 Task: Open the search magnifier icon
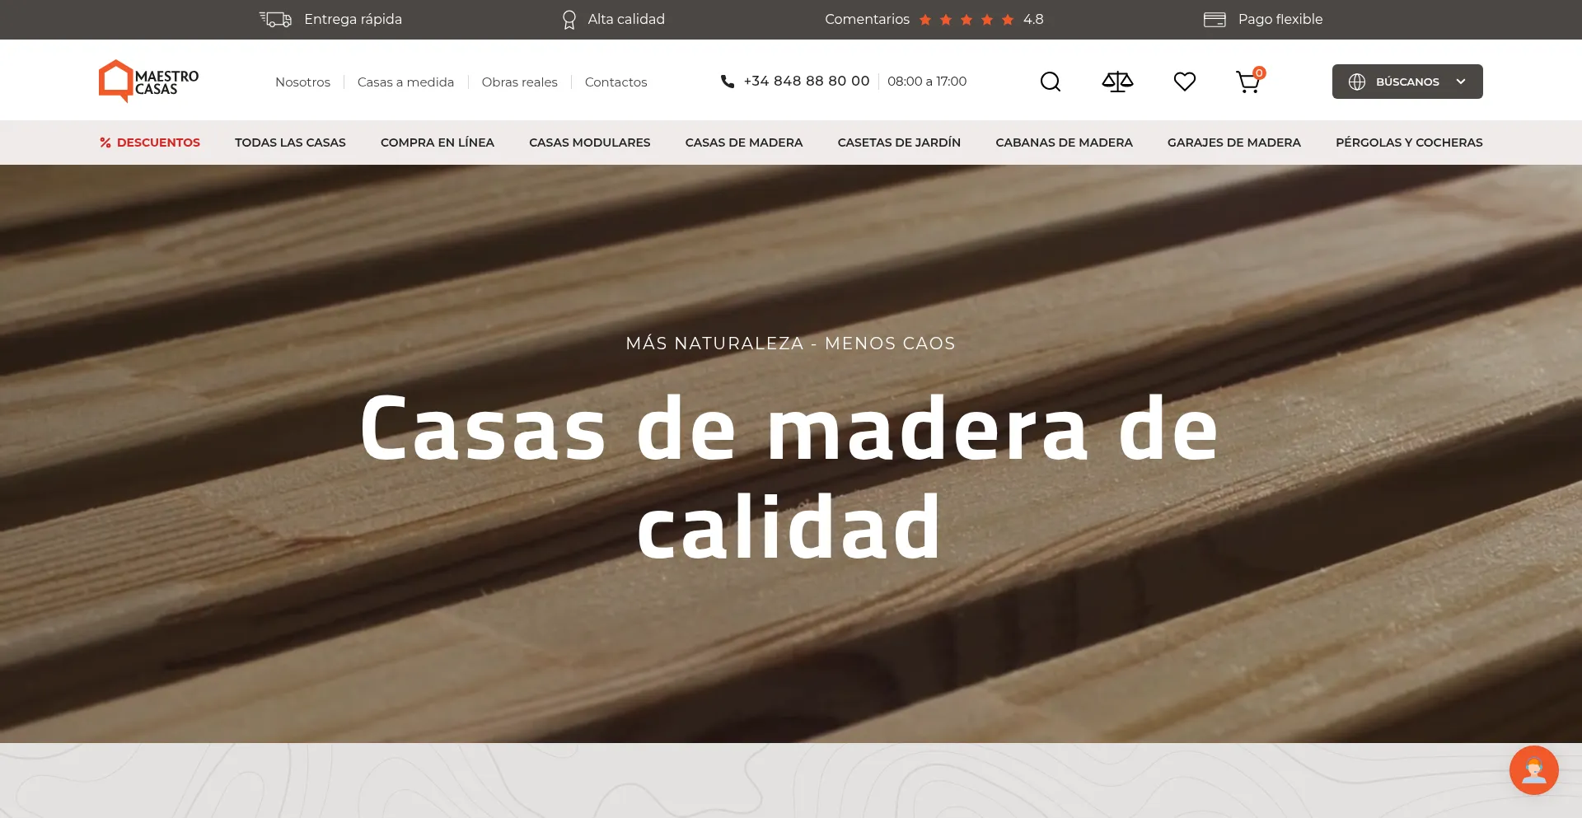[1050, 82]
